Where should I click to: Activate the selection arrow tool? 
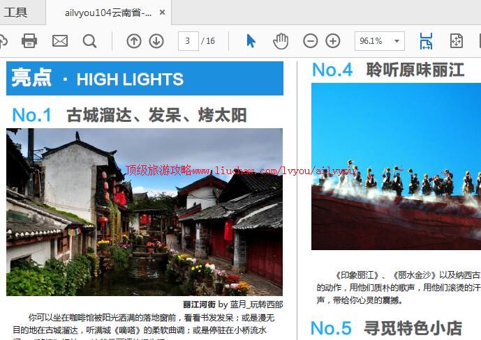251,41
